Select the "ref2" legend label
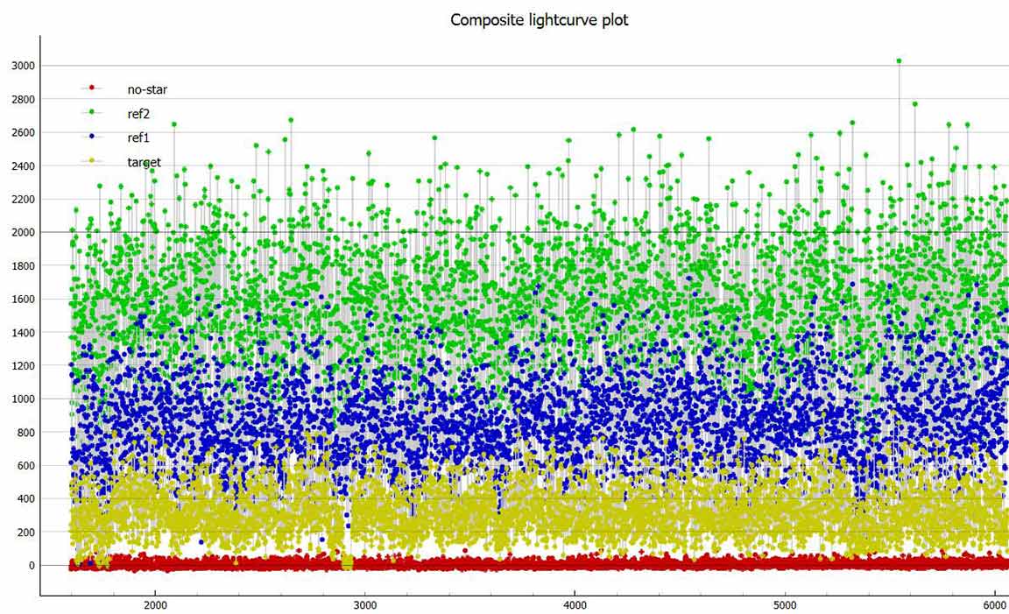Image resolution: width=1009 pixels, height=614 pixels. 139,113
